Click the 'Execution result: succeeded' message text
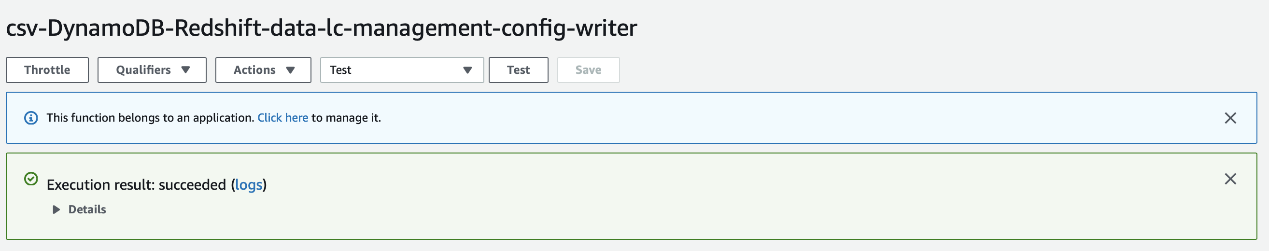1269x251 pixels. pos(137,184)
